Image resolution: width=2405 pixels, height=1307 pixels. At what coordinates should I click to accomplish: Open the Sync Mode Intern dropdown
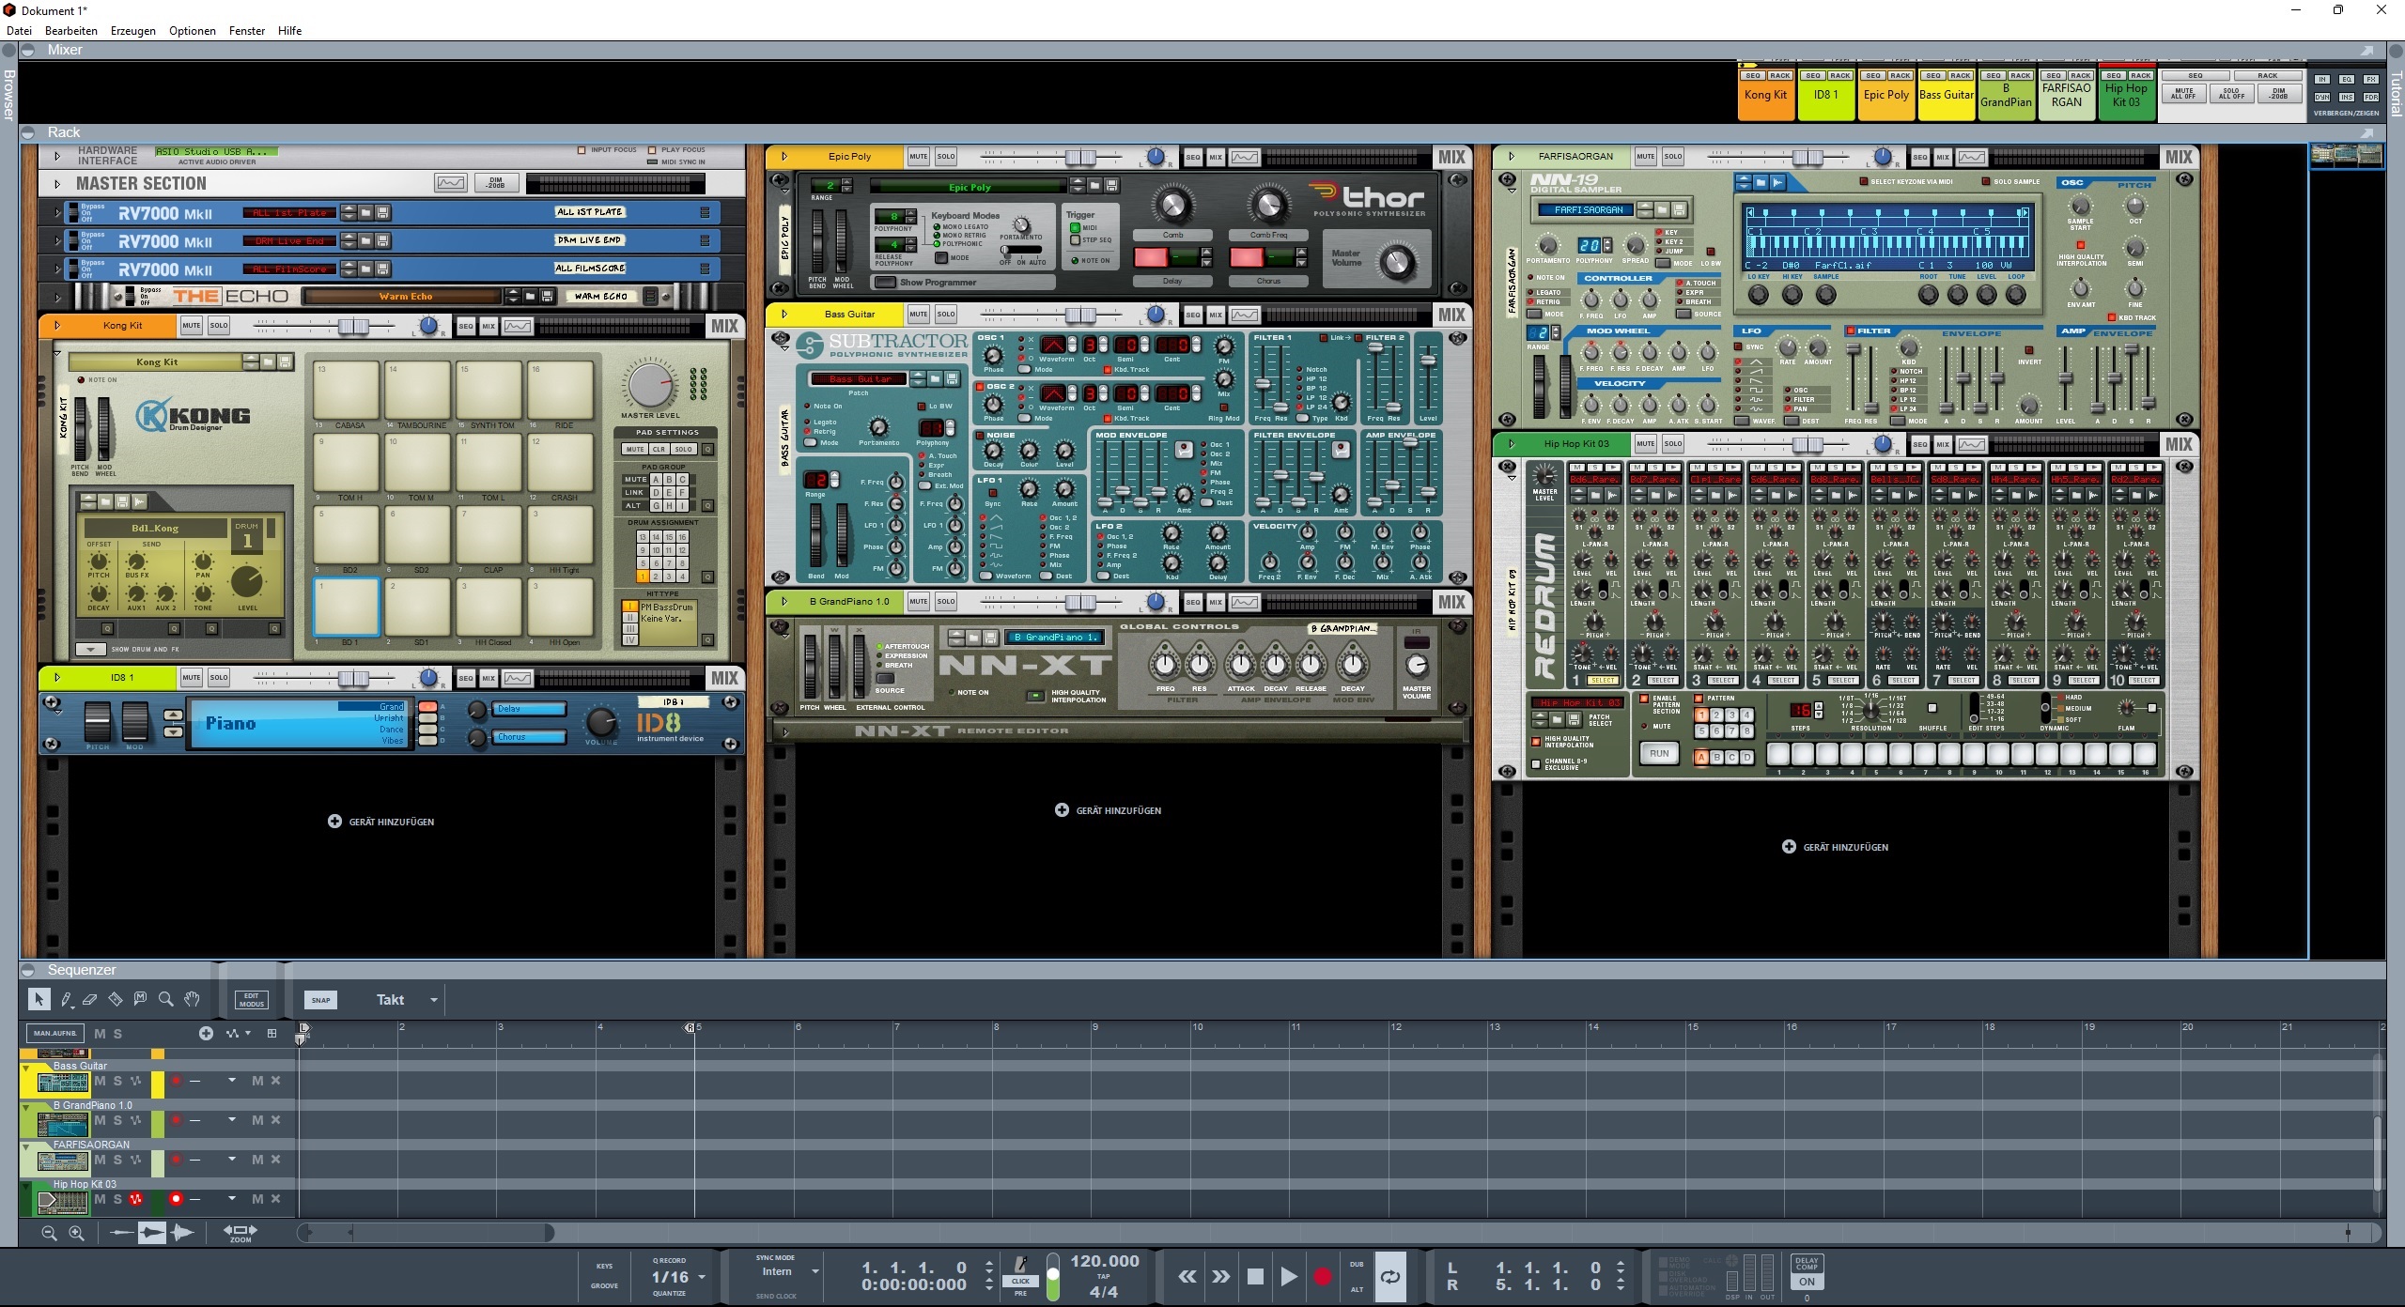pyautogui.click(x=815, y=1271)
